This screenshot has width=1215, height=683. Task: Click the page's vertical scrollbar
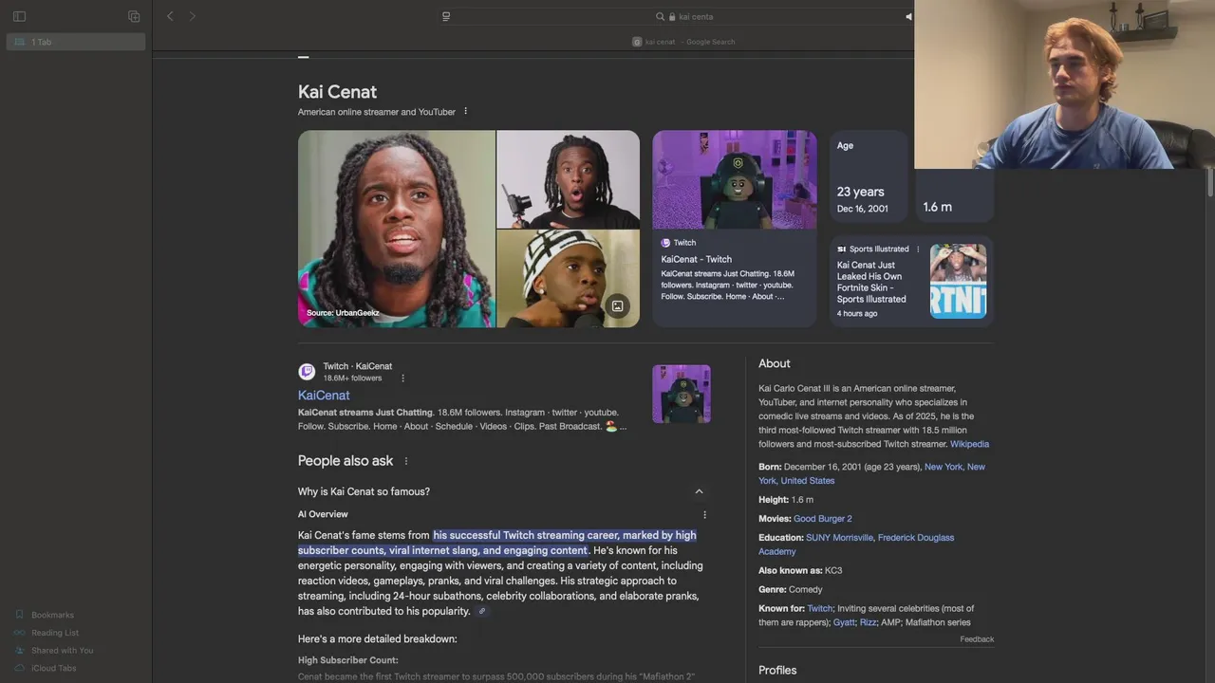(x=1209, y=183)
